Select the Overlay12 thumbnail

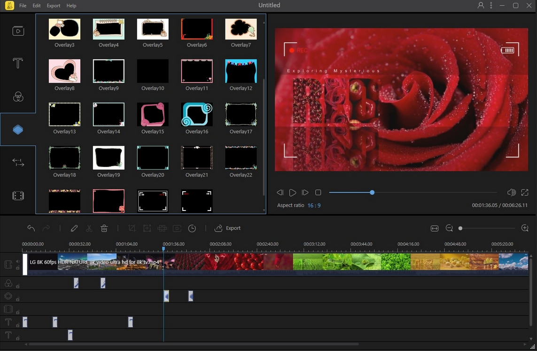click(241, 71)
